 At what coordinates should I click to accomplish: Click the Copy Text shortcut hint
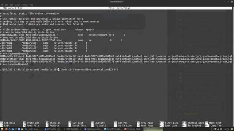click(214, 126)
